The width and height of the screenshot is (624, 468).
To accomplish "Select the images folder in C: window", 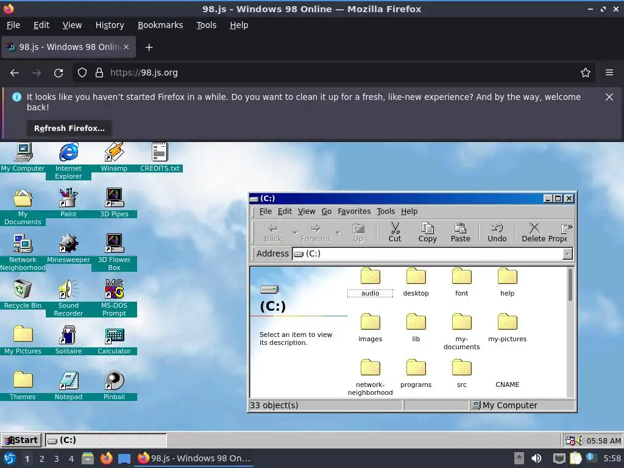I will pos(370,328).
